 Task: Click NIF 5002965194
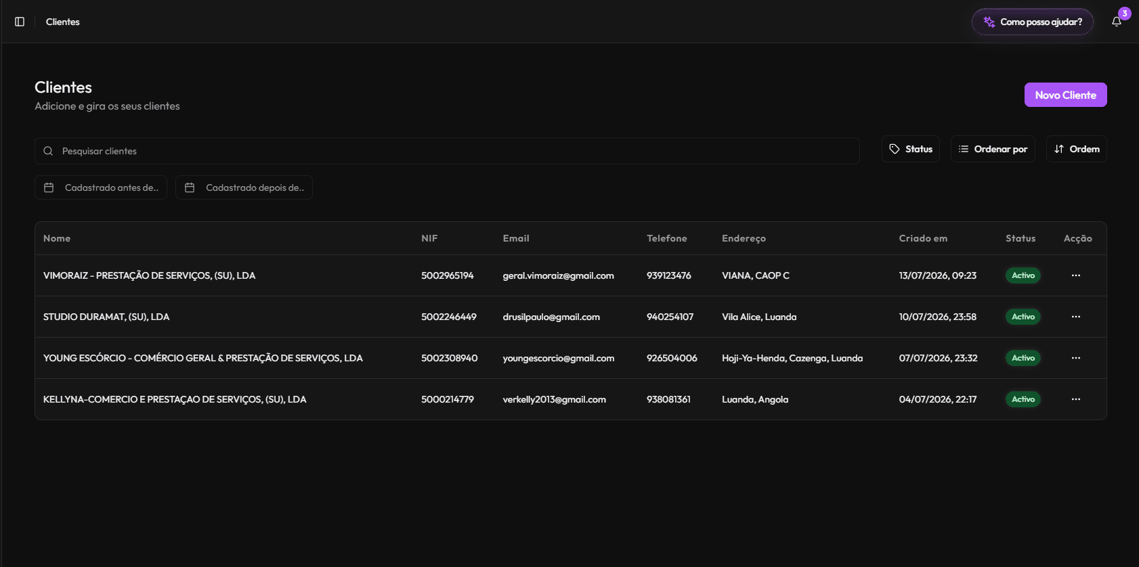(x=448, y=275)
